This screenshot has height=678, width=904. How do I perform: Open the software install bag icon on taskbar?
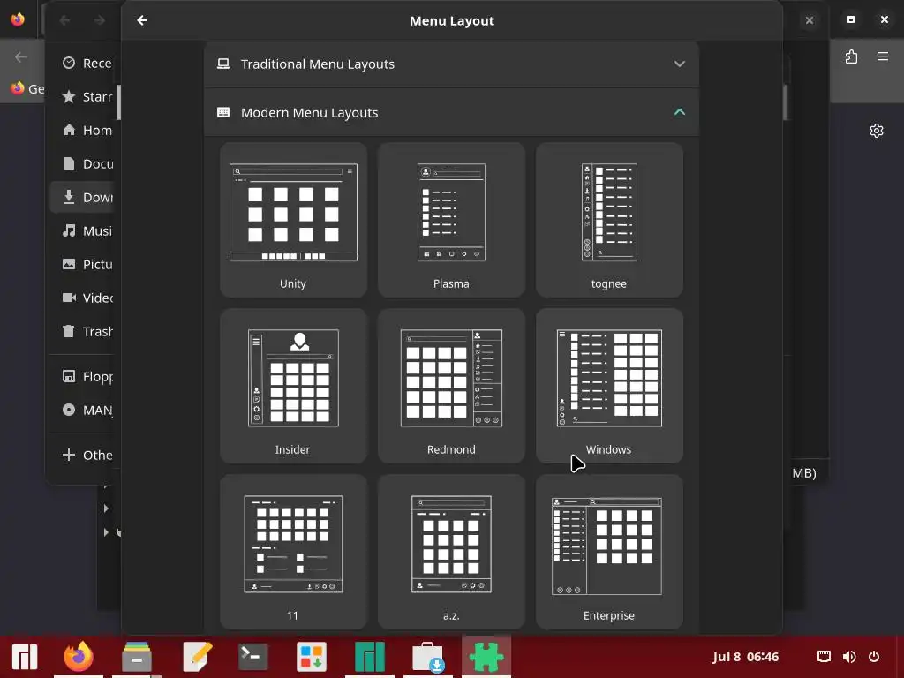pos(428,657)
